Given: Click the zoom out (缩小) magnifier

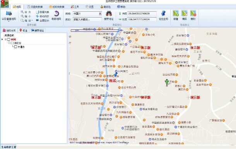Looking at the screenshot, I should (22, 16).
